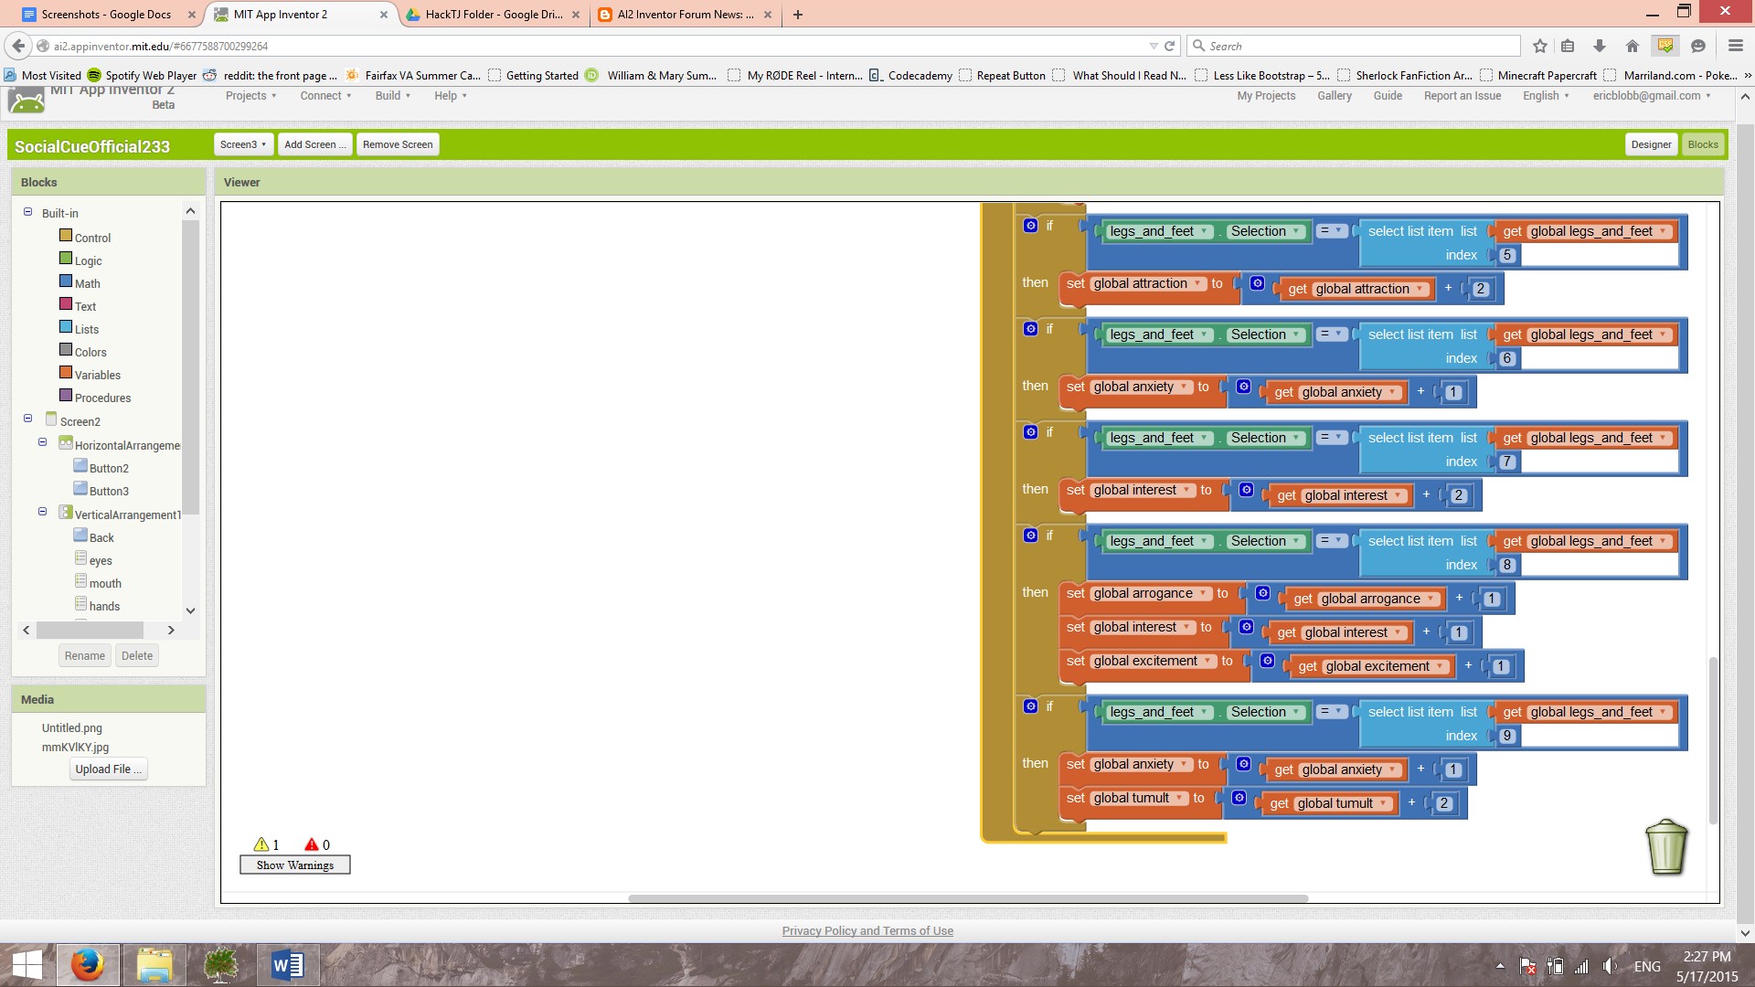Screen dimensions: 1755x987
Task: Open Microsoft Word from the taskbar
Action: pyautogui.click(x=287, y=965)
